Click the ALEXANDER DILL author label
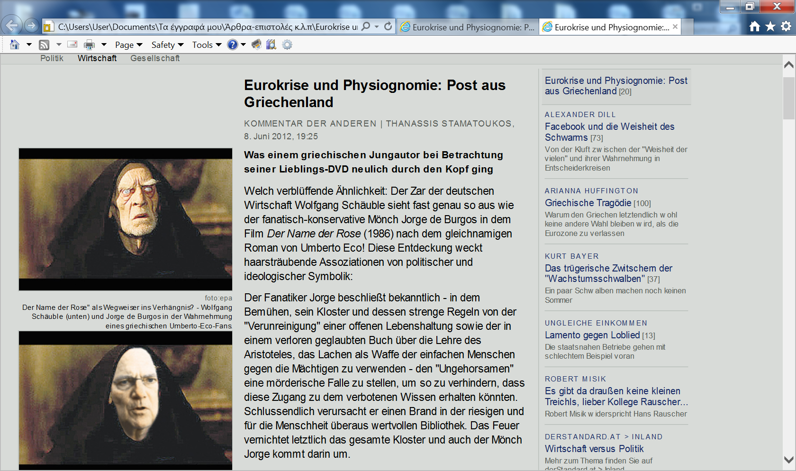The height and width of the screenshot is (471, 796). [580, 115]
